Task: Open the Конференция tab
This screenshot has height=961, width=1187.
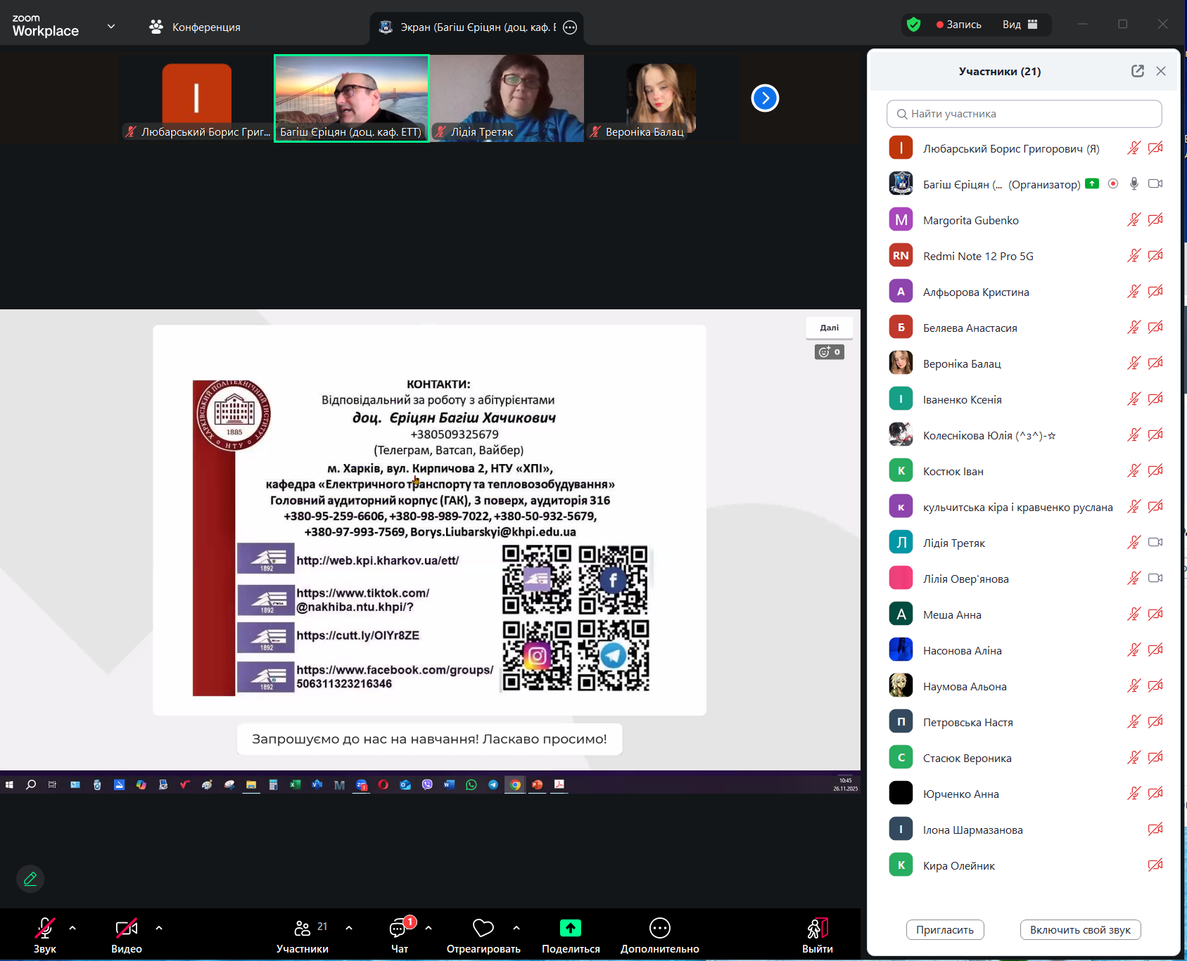Action: pos(196,27)
